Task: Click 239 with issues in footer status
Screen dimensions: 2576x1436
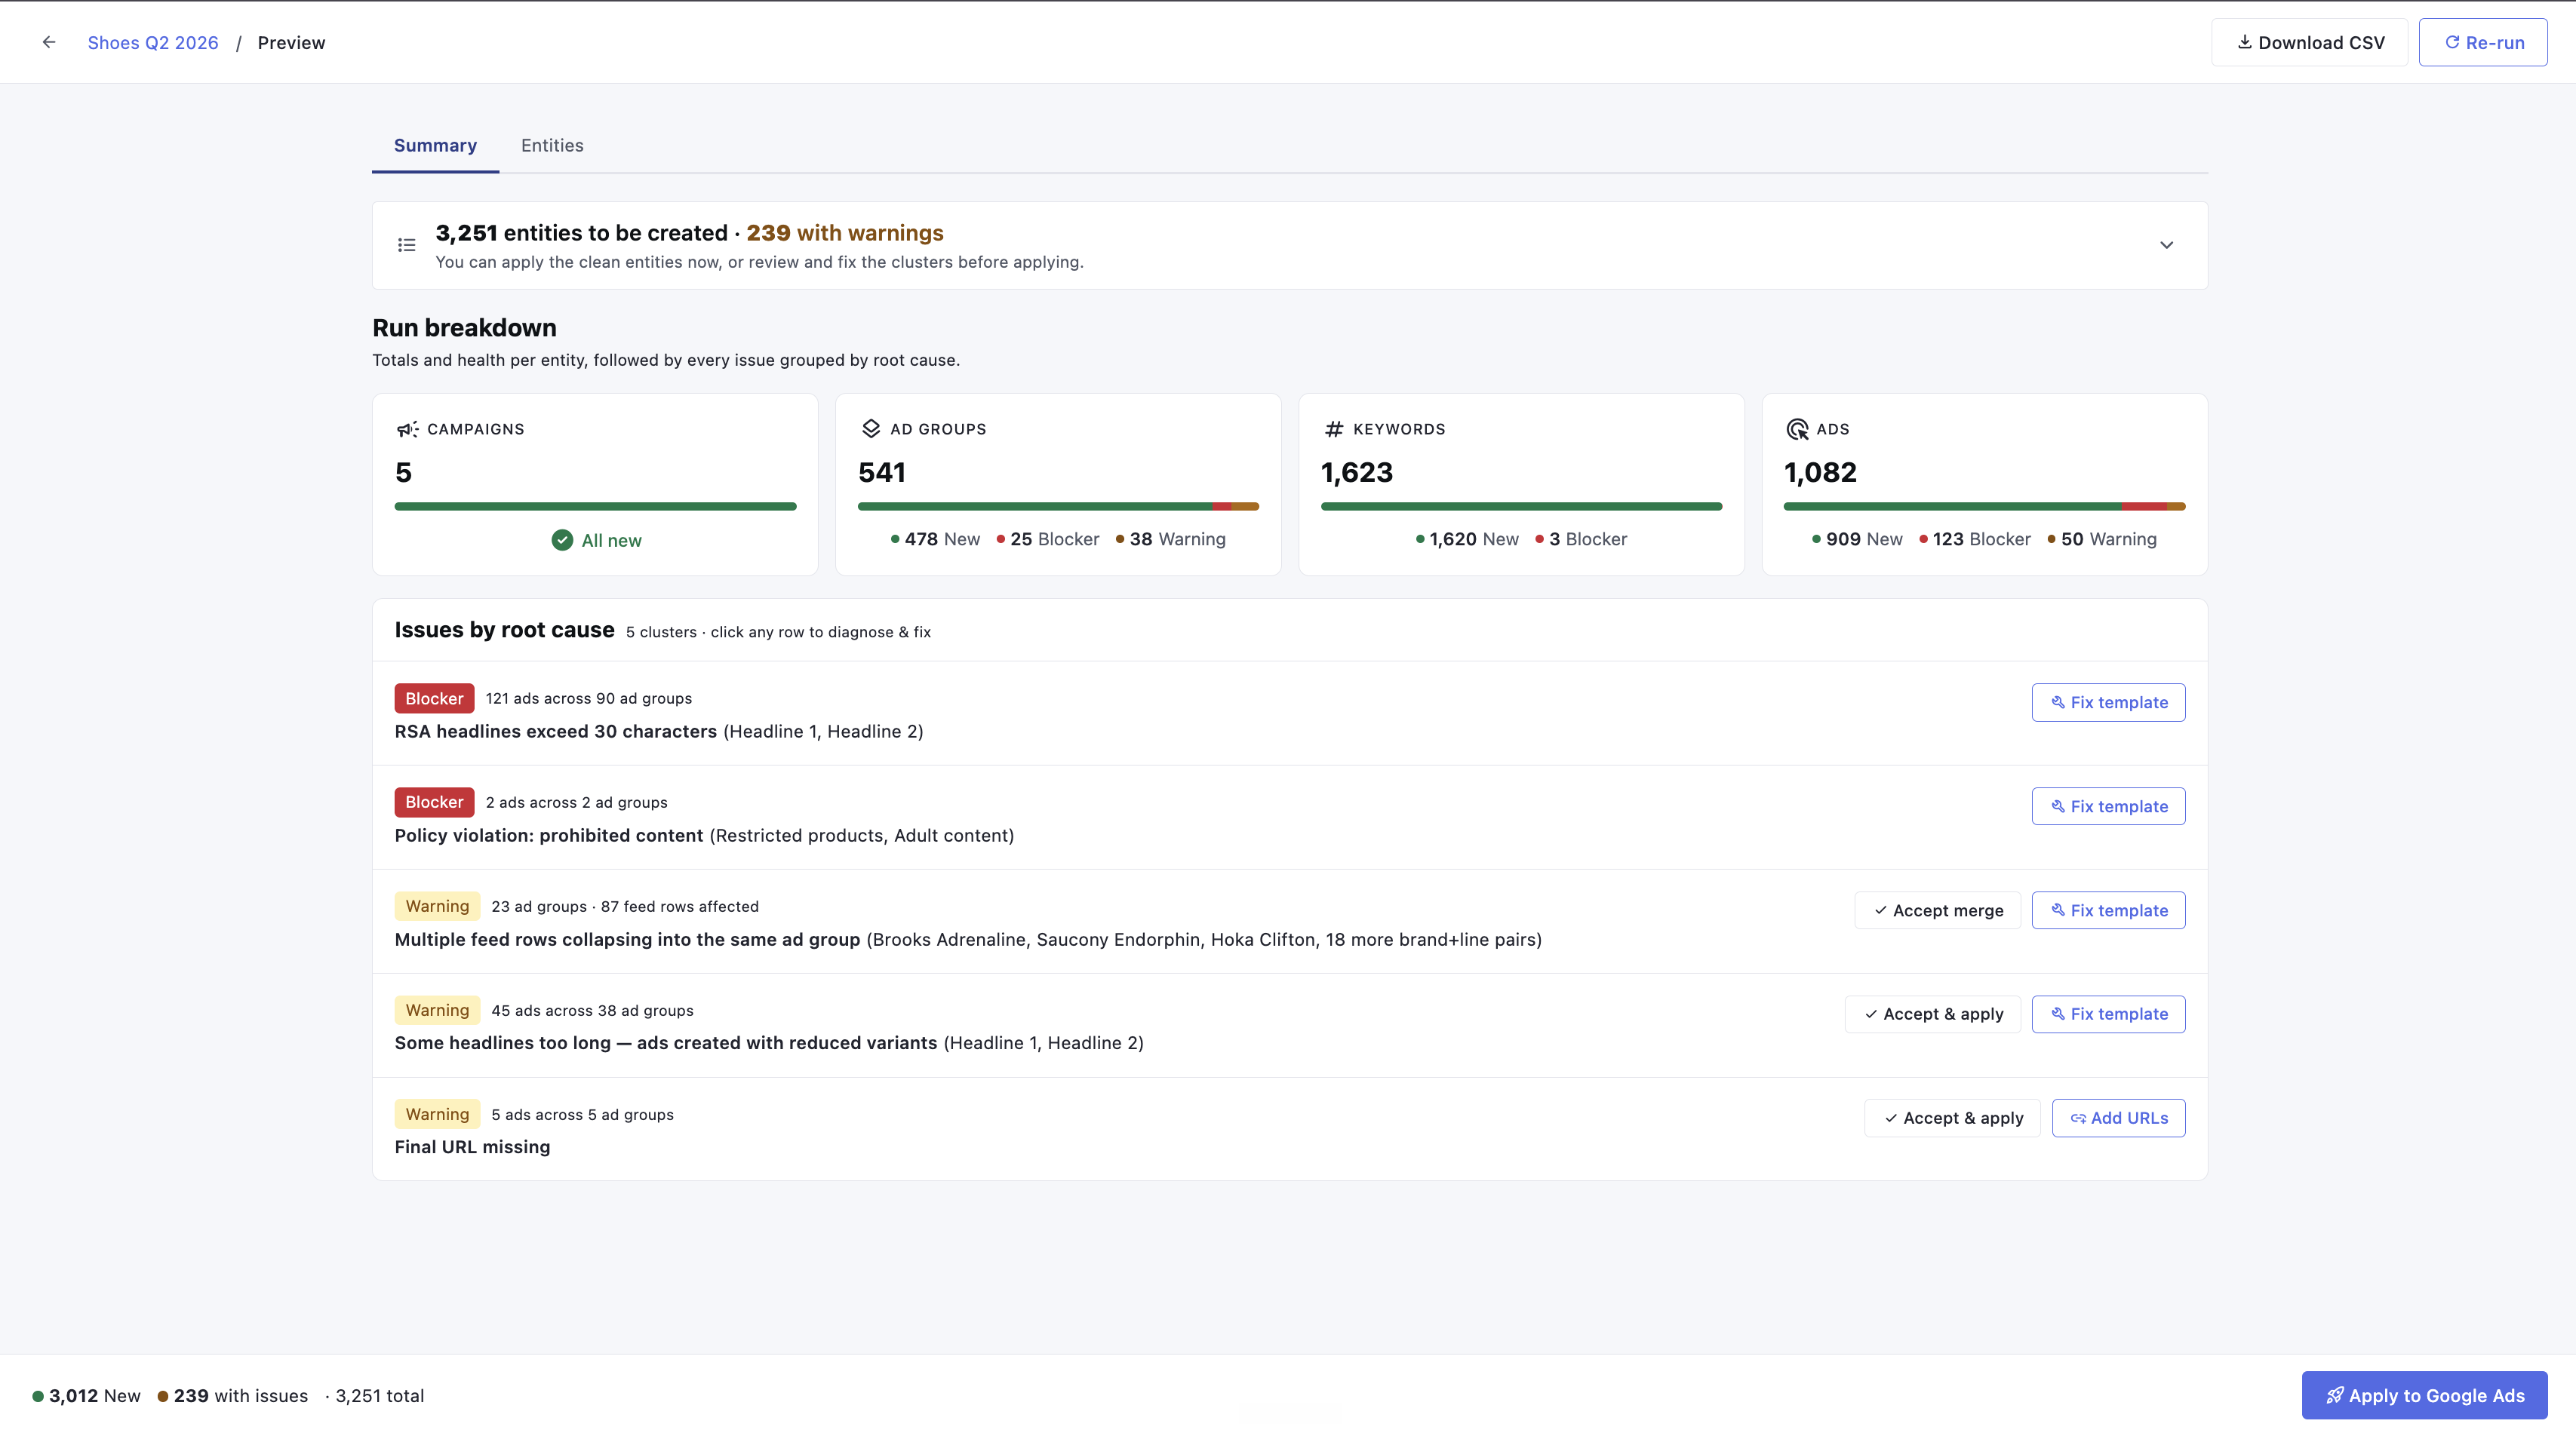Action: pos(233,1396)
